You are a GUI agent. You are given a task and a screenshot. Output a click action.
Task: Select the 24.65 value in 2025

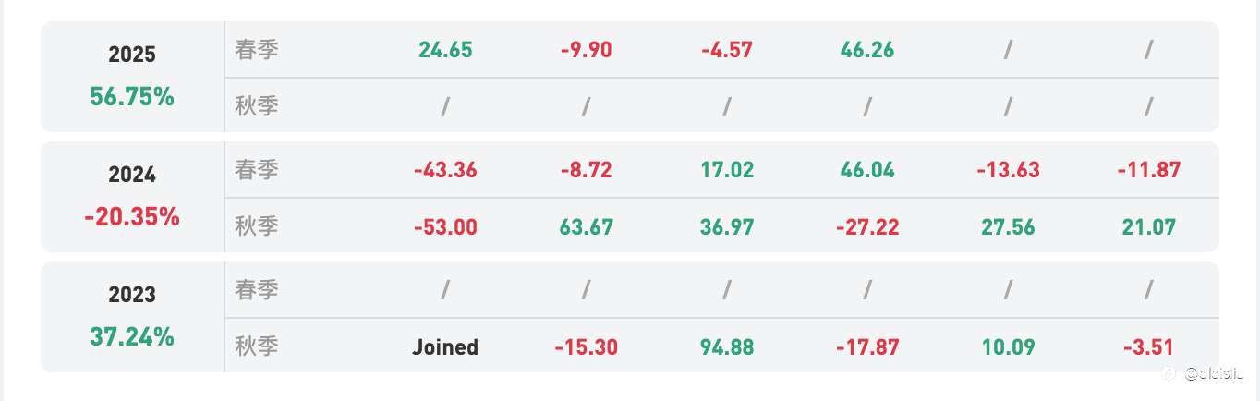tap(445, 50)
